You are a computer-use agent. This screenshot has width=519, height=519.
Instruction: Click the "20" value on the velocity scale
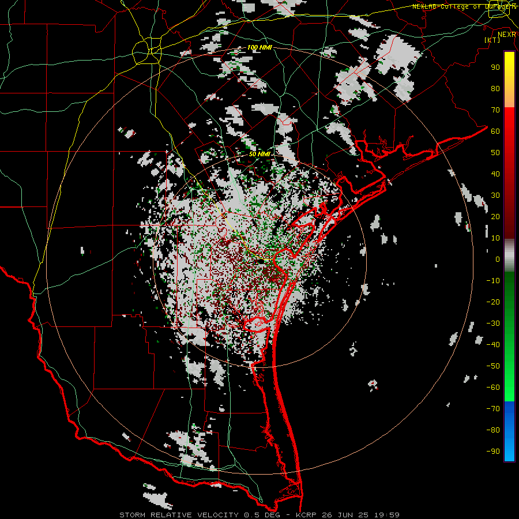click(495, 216)
